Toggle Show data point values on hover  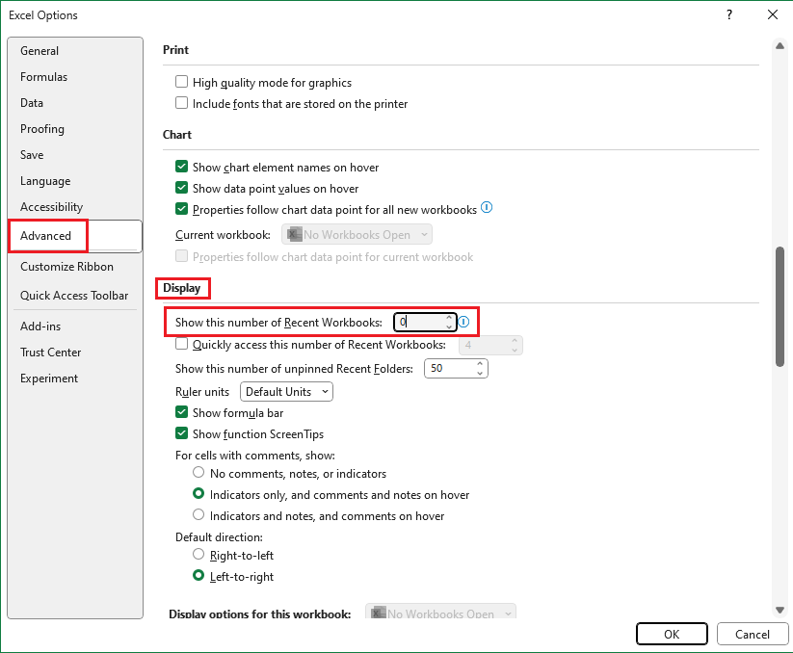(x=181, y=188)
